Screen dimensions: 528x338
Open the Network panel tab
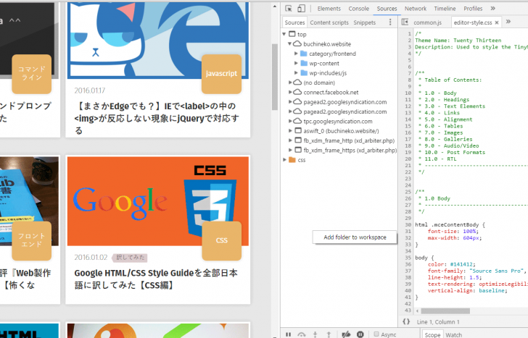click(x=415, y=9)
